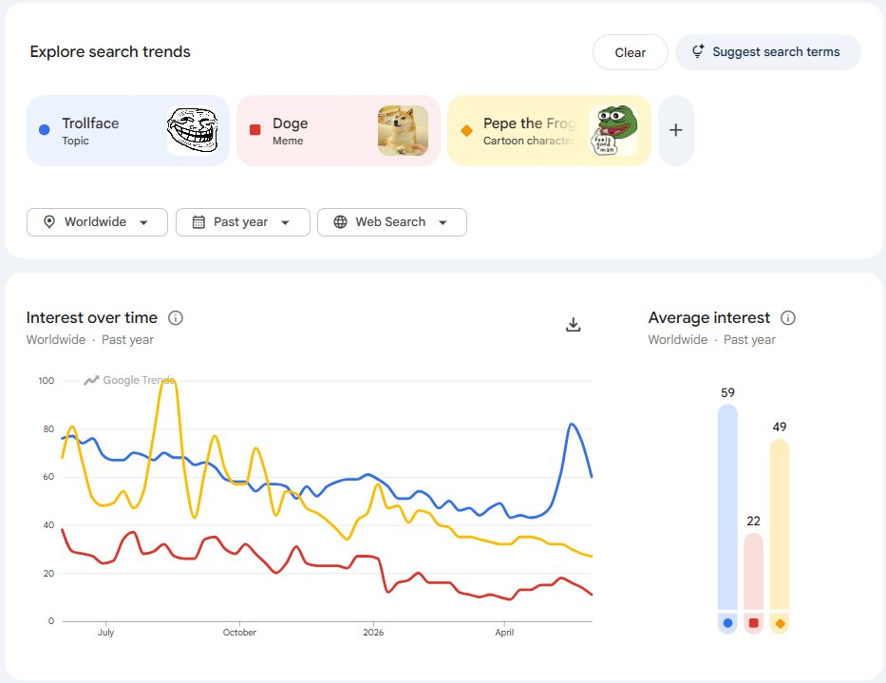Click the Doge dog thumbnail
The height and width of the screenshot is (683, 886).
coord(403,130)
